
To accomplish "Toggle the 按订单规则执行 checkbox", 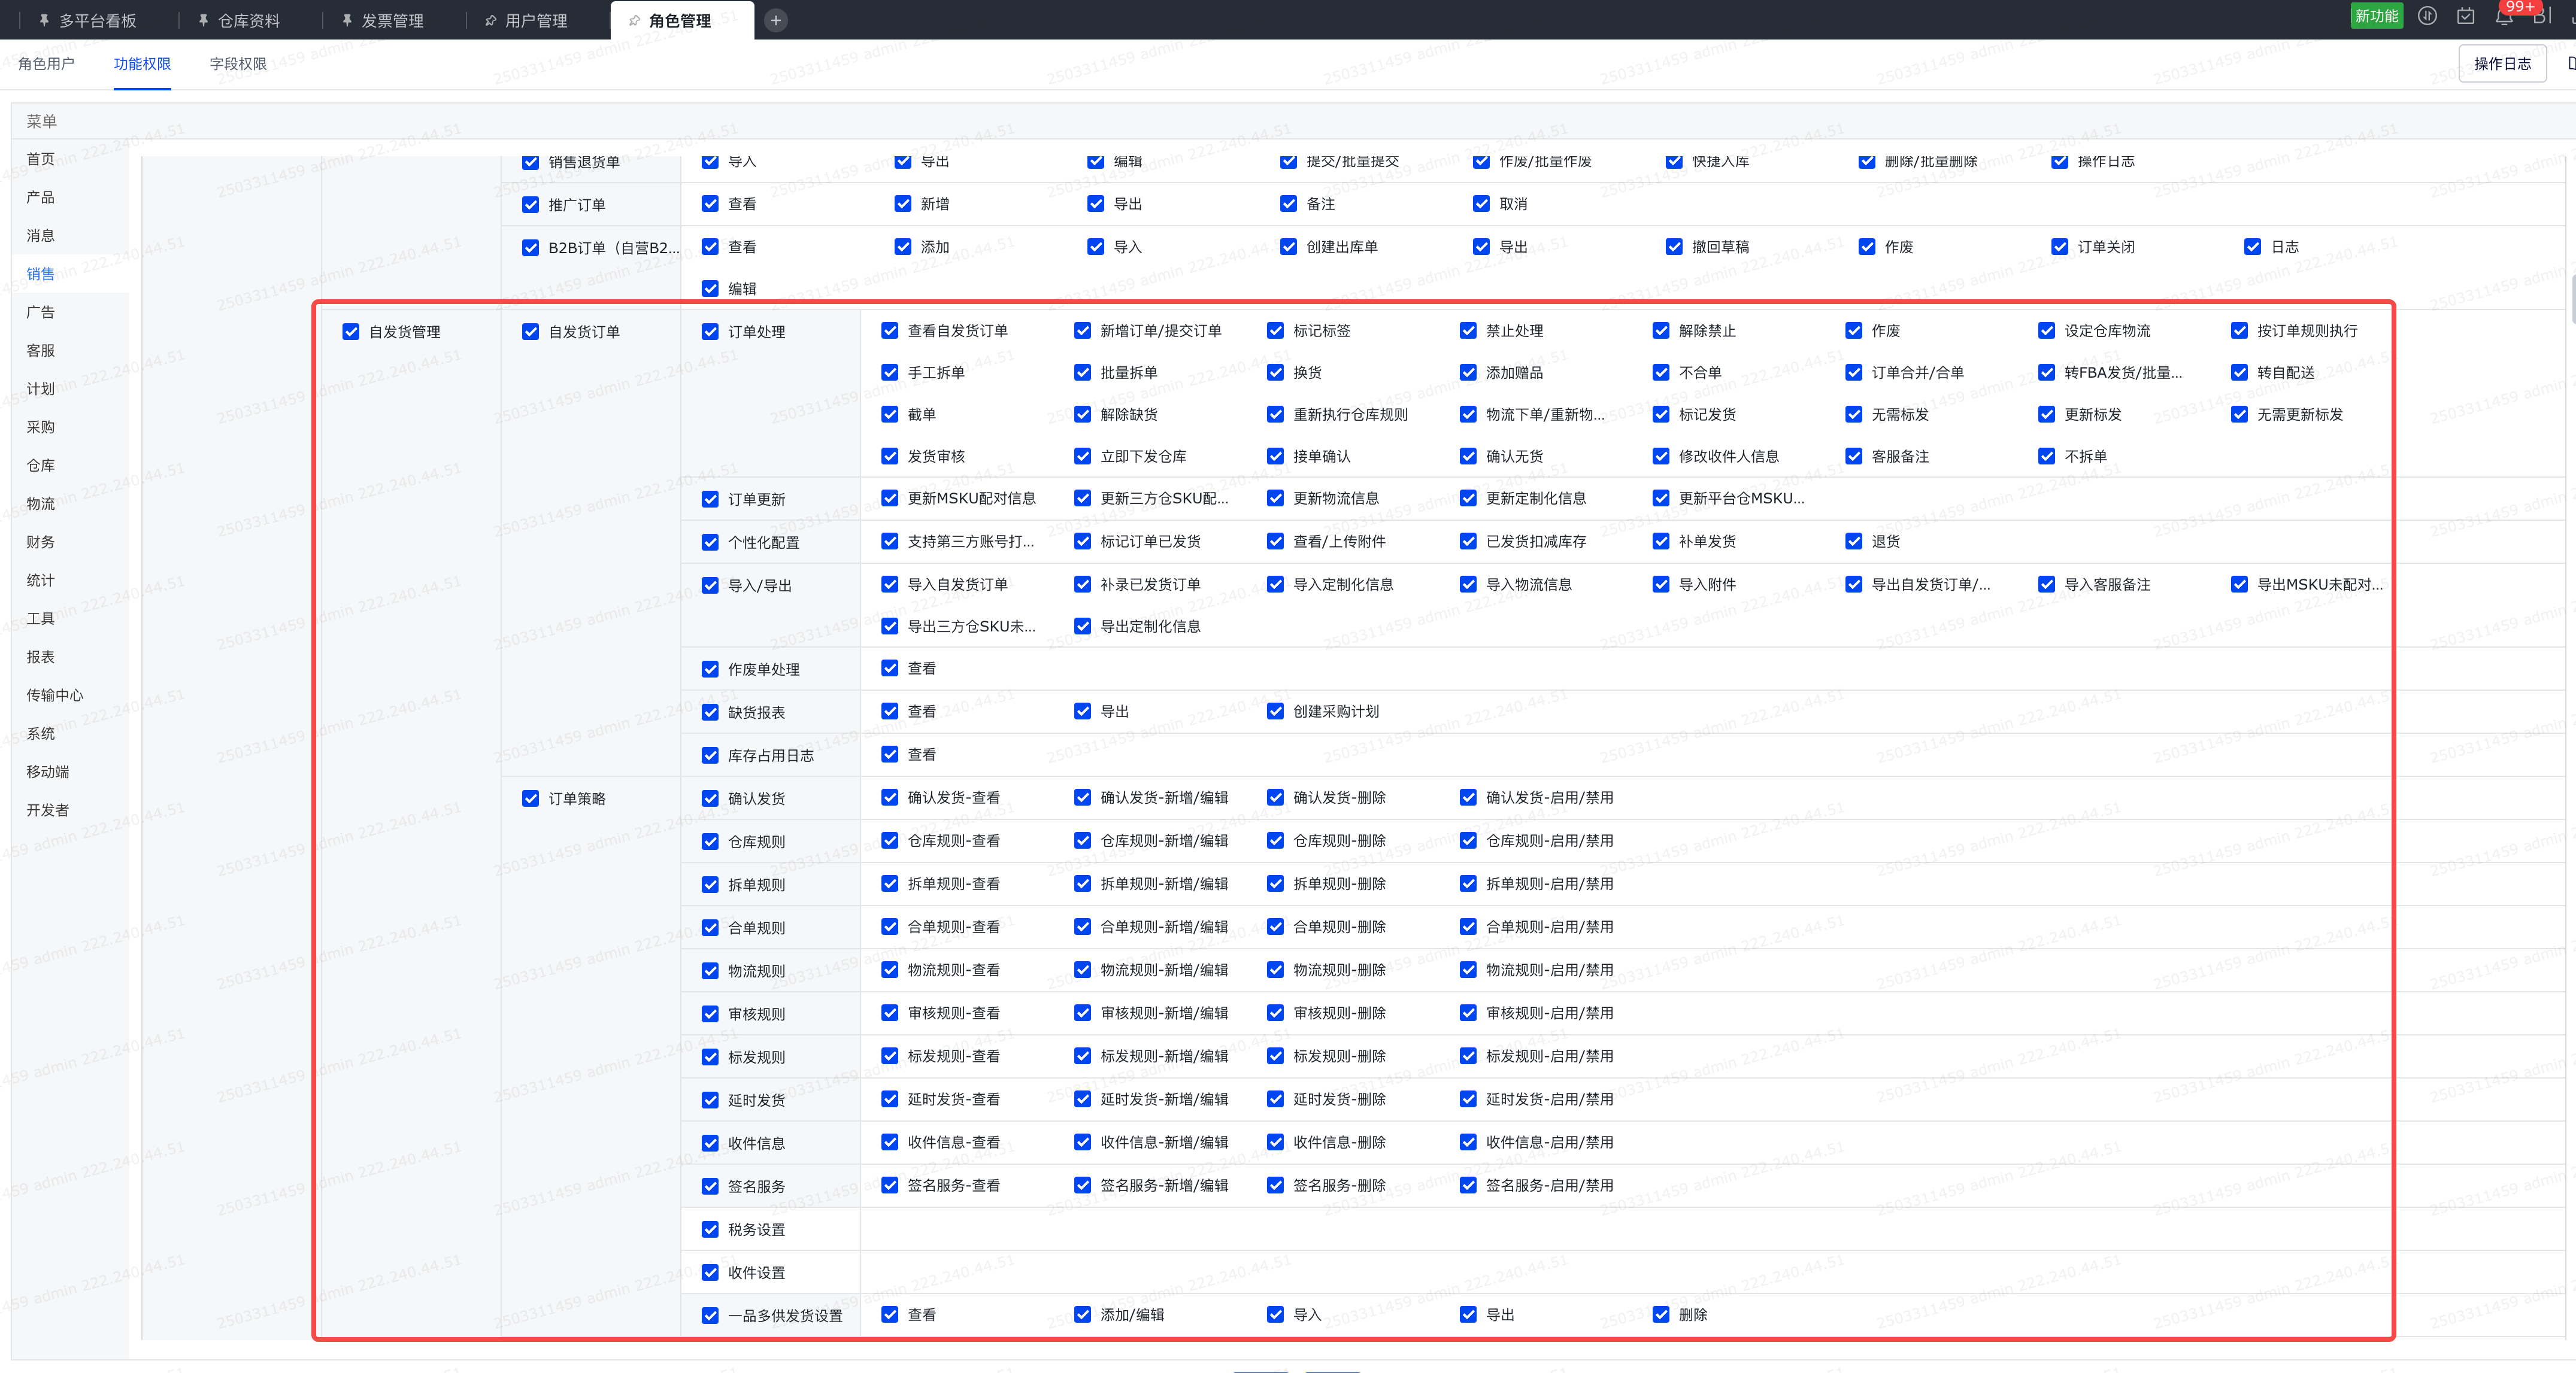I will (x=2239, y=331).
